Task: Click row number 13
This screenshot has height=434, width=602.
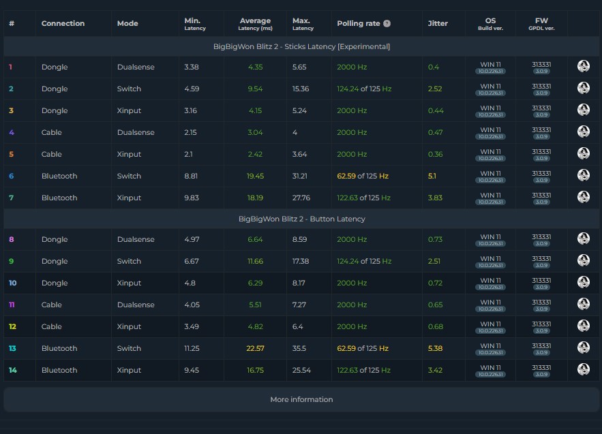Action: click(x=12, y=348)
